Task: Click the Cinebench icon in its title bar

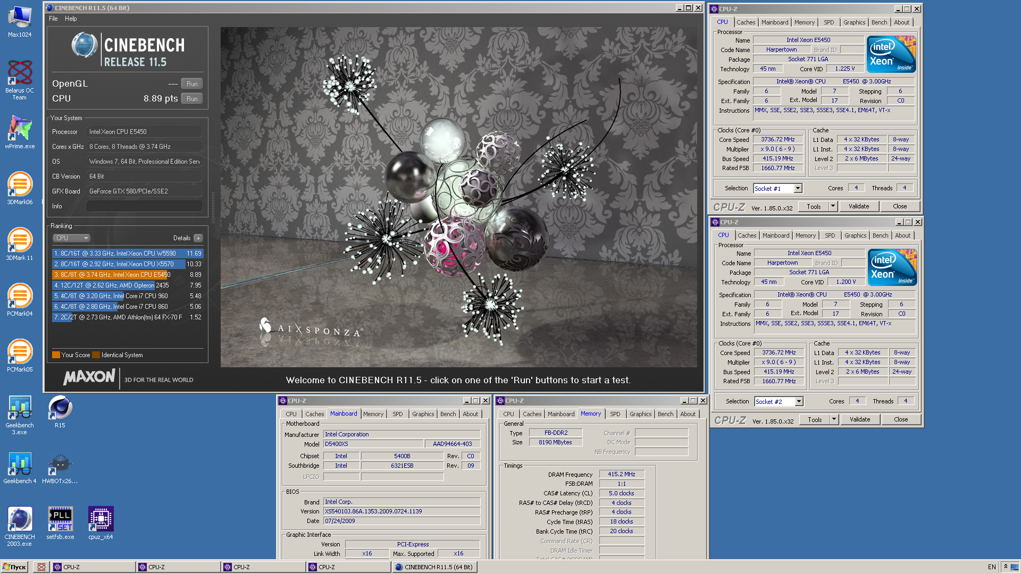Action: 50,8
